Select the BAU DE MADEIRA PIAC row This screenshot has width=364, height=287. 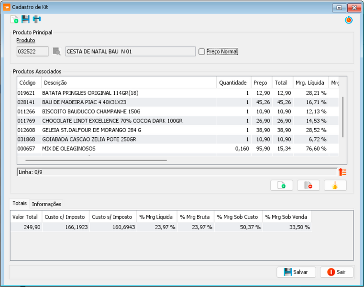(x=178, y=102)
